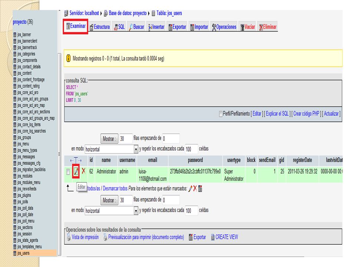This screenshot has width=356, height=267.
Task: Click the server icon beside Servidor: localhost
Action: 66,13
